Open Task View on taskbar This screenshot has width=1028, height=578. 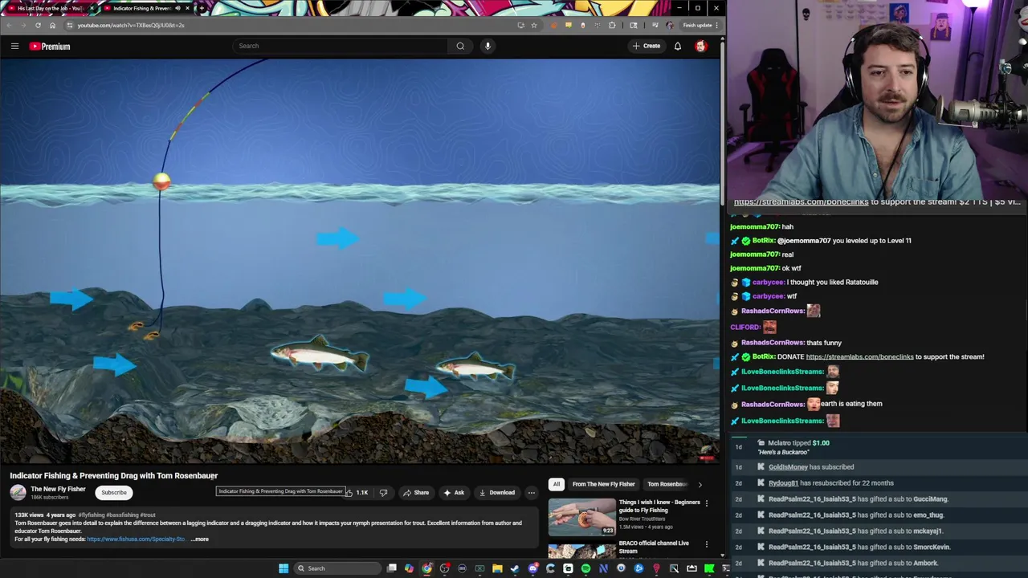[x=391, y=568]
